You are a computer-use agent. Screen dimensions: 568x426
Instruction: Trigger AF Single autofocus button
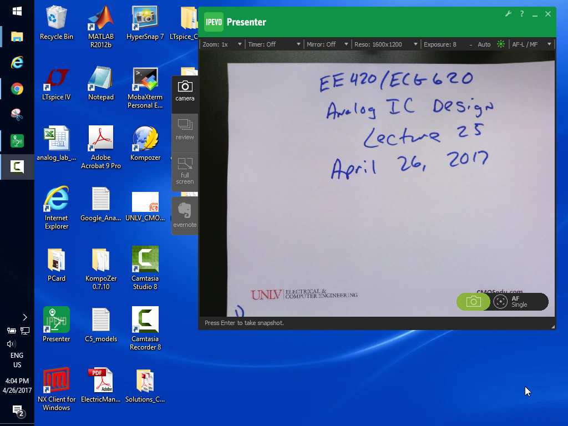click(x=519, y=302)
